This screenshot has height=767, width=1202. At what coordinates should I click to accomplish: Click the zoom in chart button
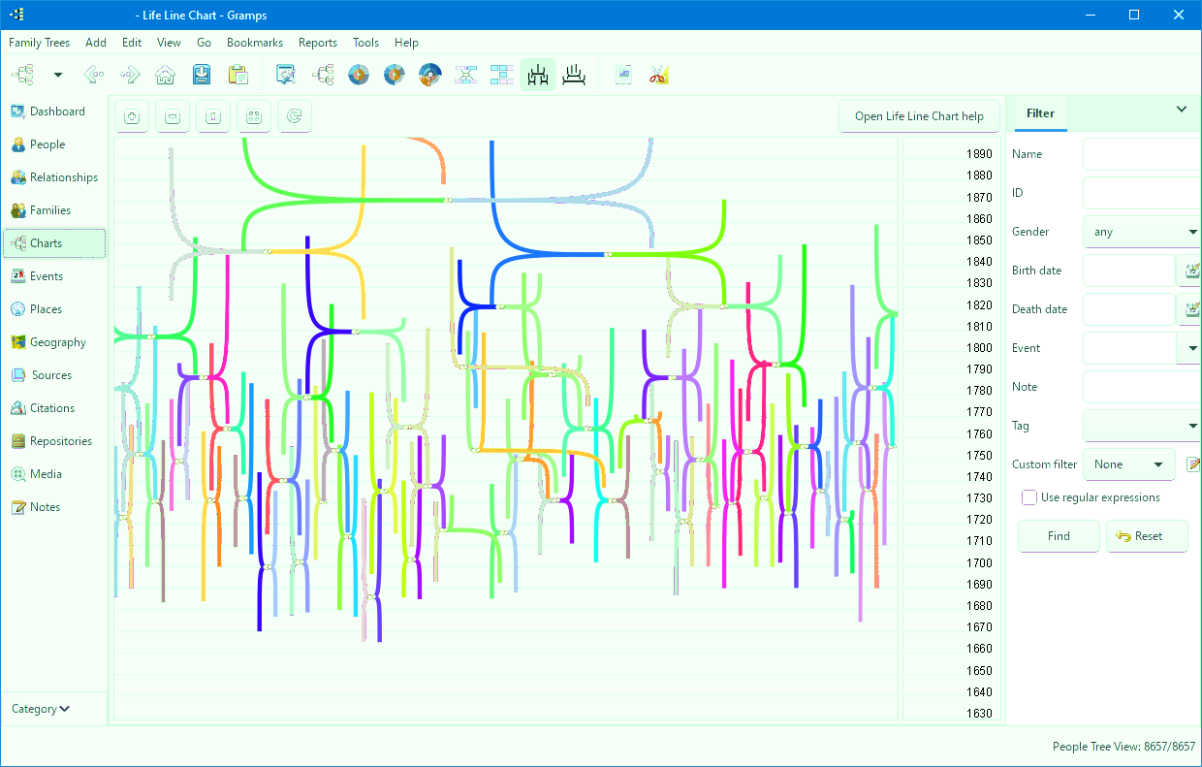[x=131, y=116]
